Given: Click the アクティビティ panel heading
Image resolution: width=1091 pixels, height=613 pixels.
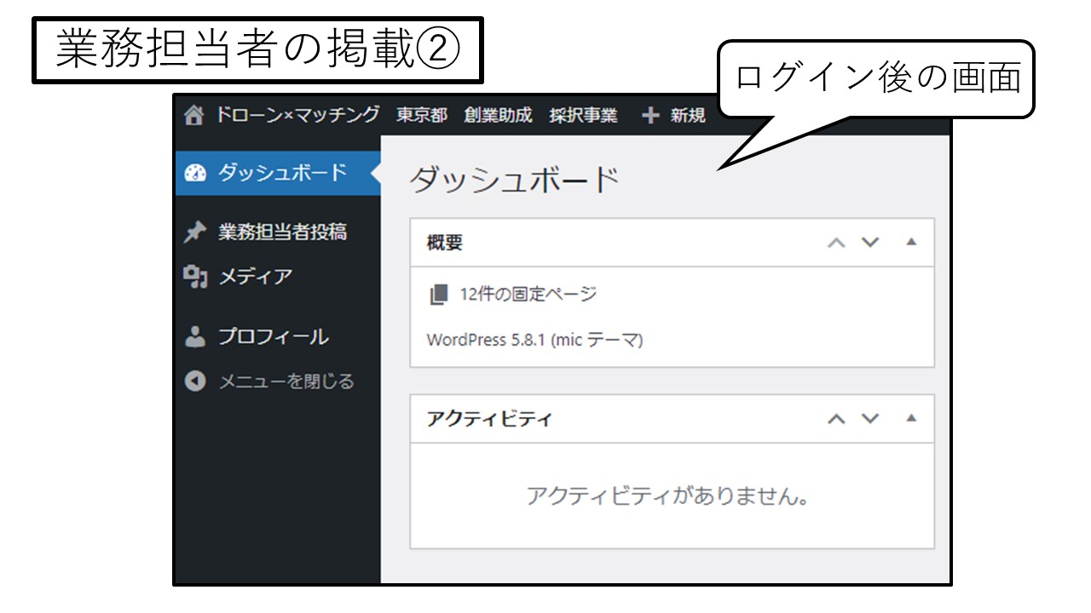Looking at the screenshot, I should tap(489, 419).
